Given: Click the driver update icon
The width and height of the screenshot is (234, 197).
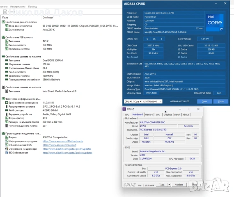Looking at the screenshot, I should pos(7,149).
